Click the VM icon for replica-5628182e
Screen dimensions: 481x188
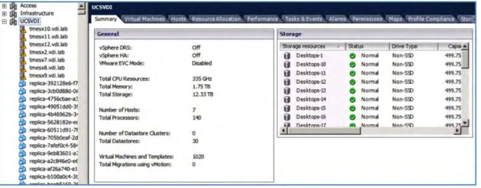pyautogui.click(x=23, y=122)
